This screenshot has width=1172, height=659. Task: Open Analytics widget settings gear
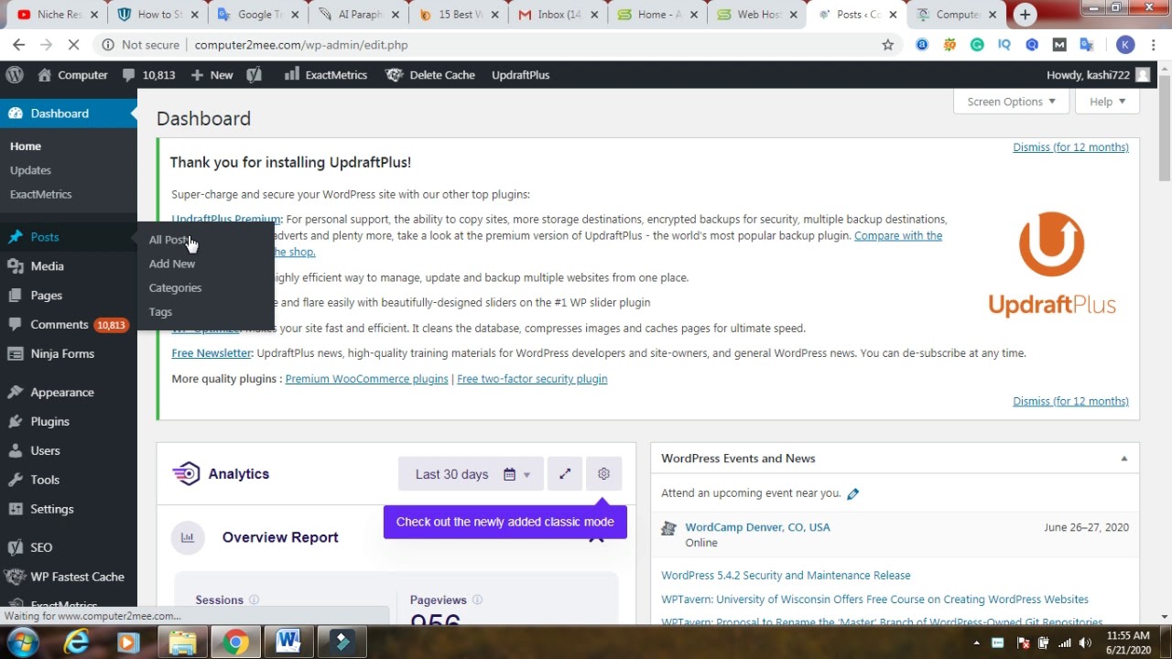click(603, 474)
